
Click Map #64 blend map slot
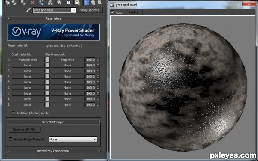point(68,60)
